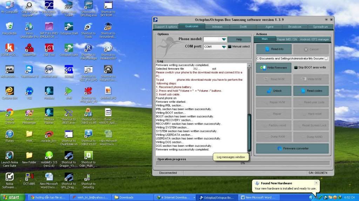Launch Nokia Care Suite icon
Screen dimensions: 359x201
tap(9, 159)
